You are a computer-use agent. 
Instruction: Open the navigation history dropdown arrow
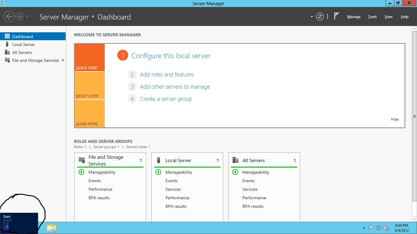[x=27, y=16]
